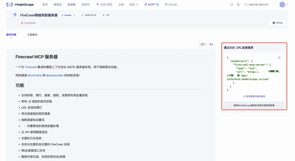Switch to 服务详情 tab
This screenshot has width=295, height=161.
tap(11, 35)
